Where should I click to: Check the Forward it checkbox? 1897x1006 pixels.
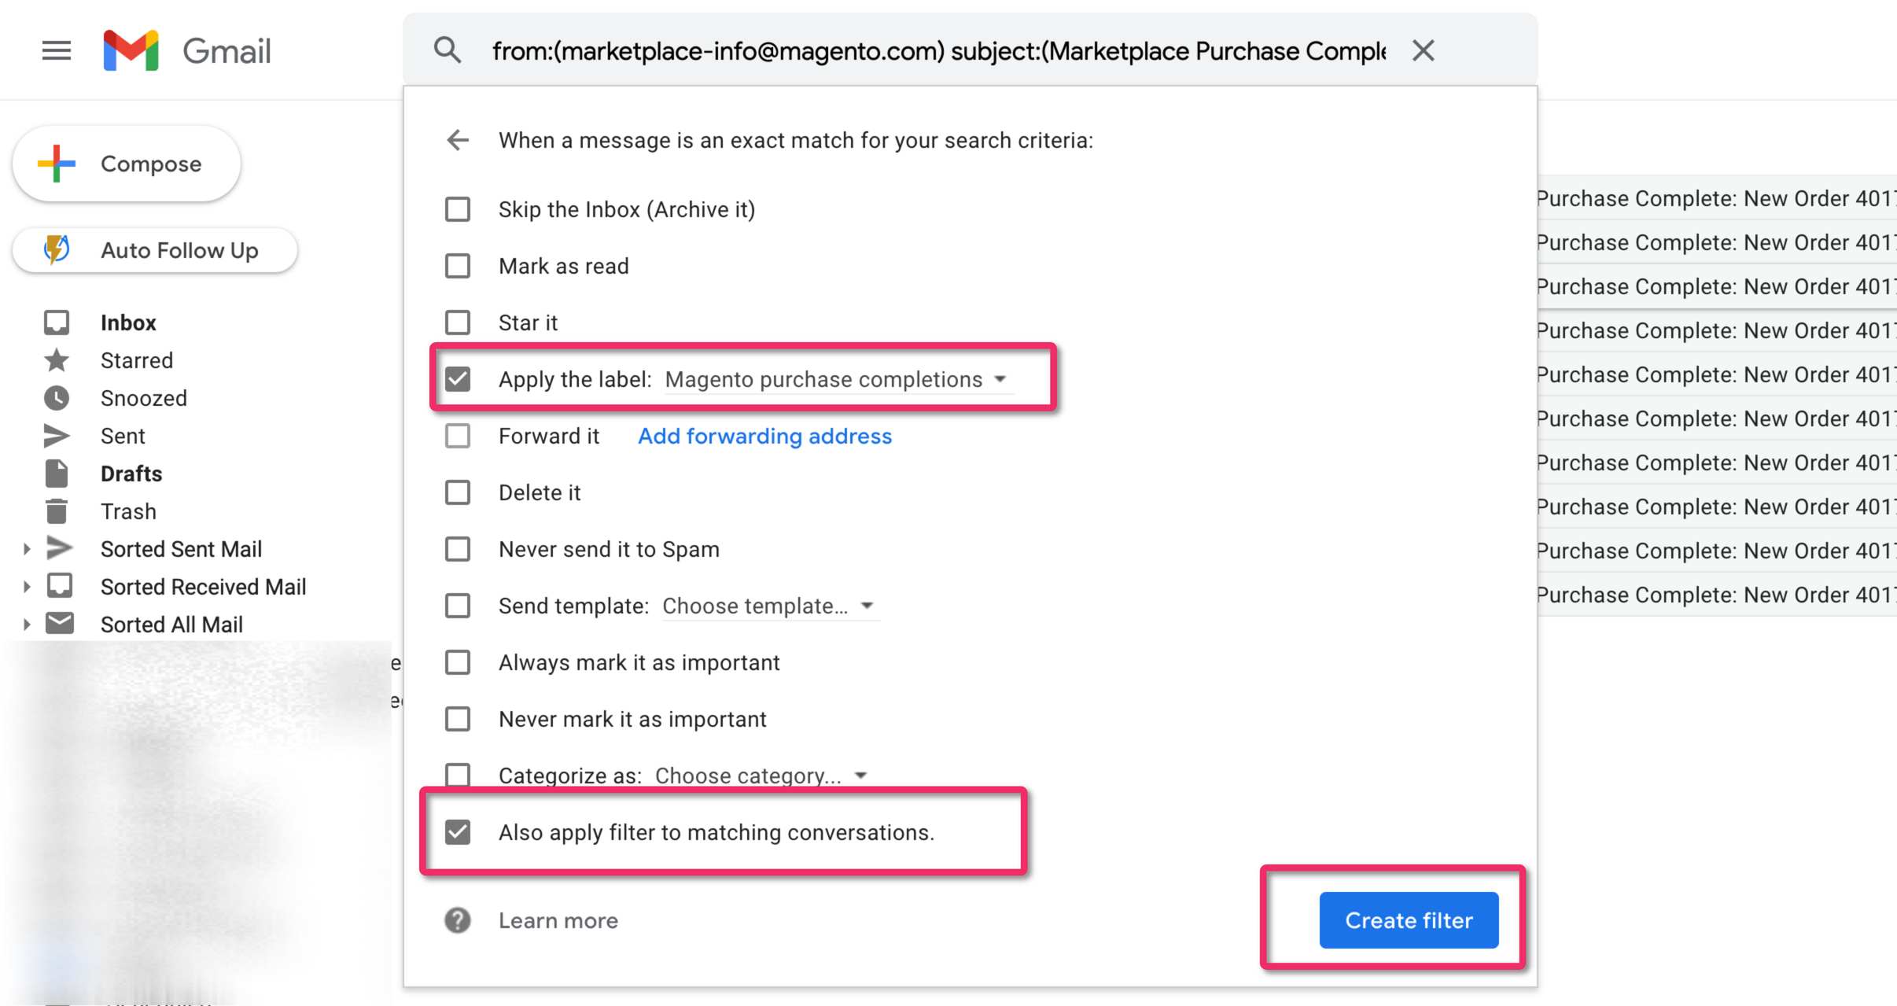pos(458,436)
